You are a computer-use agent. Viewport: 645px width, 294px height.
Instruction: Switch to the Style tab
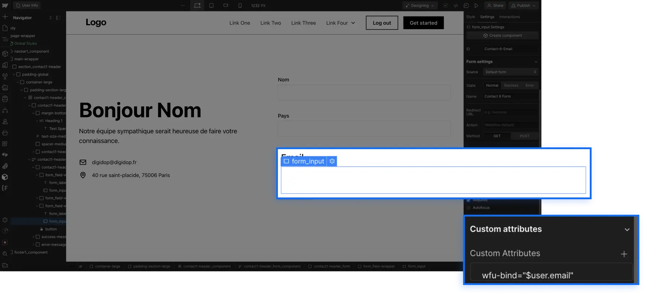[x=471, y=17]
